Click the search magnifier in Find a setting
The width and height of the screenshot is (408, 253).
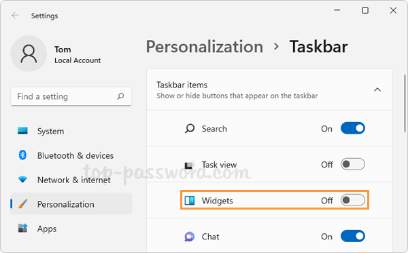[x=120, y=96]
